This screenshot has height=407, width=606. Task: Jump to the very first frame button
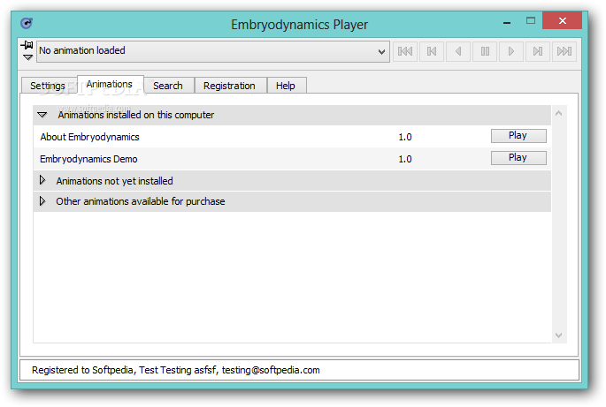(x=405, y=51)
